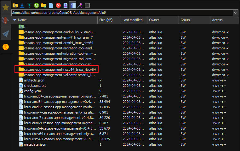240x151 pixels.
Task: Select linux-riscv64-casaos-app-management-migra... file
Action: coord(60,134)
